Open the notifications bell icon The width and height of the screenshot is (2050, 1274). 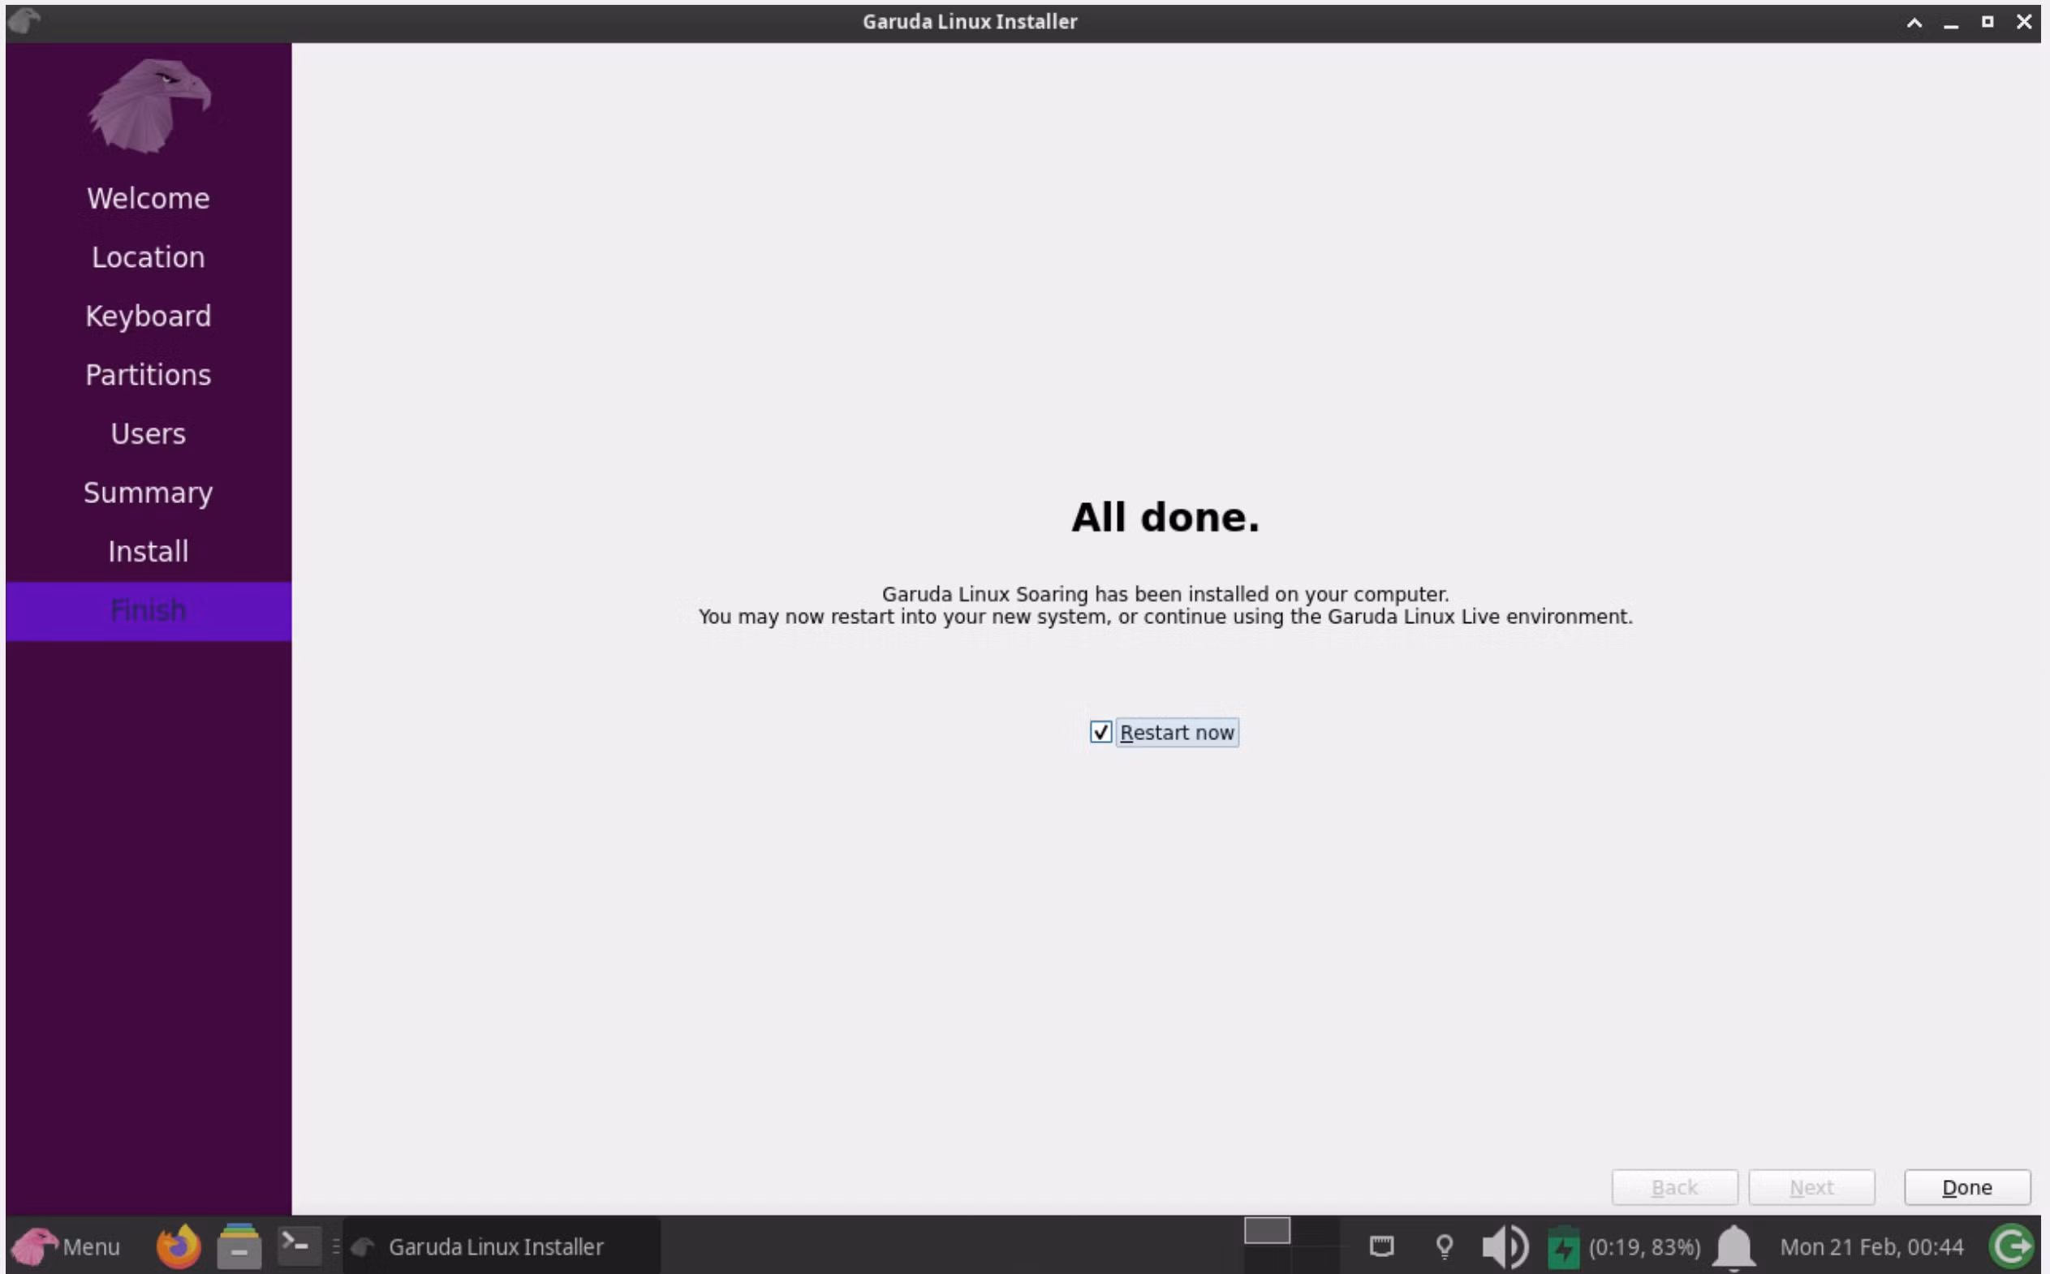click(1733, 1247)
